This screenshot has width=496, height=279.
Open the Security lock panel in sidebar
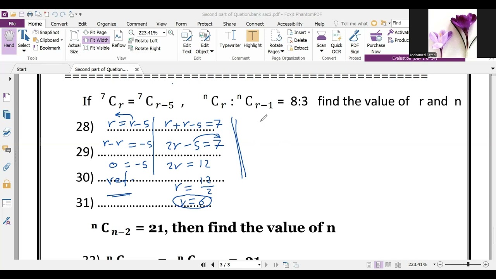[x=7, y=184]
